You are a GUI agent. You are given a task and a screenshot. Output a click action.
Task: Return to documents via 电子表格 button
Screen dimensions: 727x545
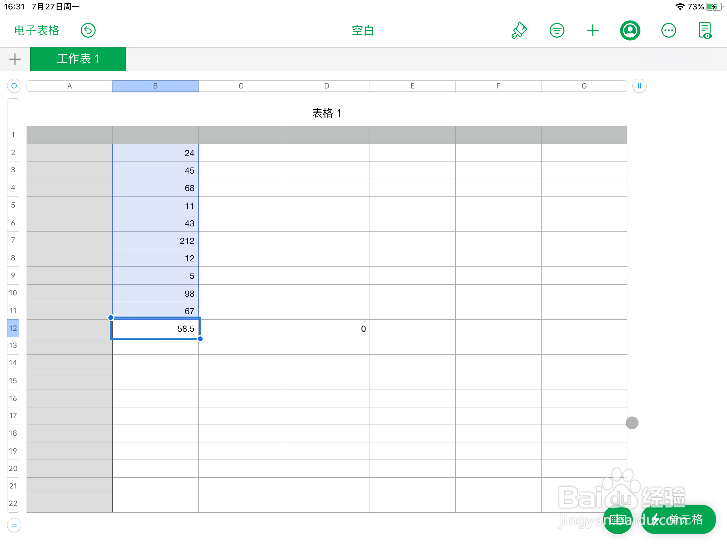click(x=36, y=30)
